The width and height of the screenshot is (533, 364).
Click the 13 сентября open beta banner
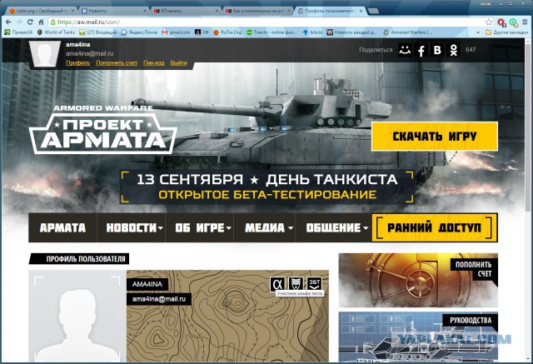(x=267, y=187)
